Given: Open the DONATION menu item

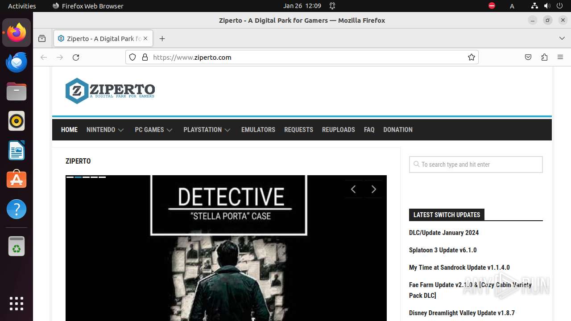Looking at the screenshot, I should coord(398,130).
